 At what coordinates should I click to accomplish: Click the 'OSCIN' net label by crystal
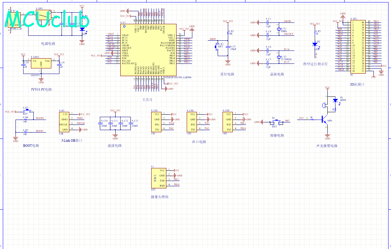(287, 21)
